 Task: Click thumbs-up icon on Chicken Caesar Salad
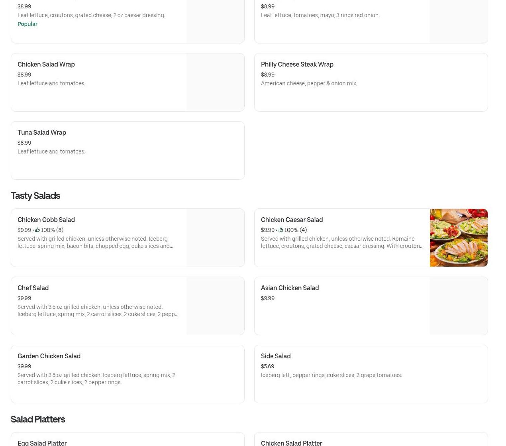point(281,230)
